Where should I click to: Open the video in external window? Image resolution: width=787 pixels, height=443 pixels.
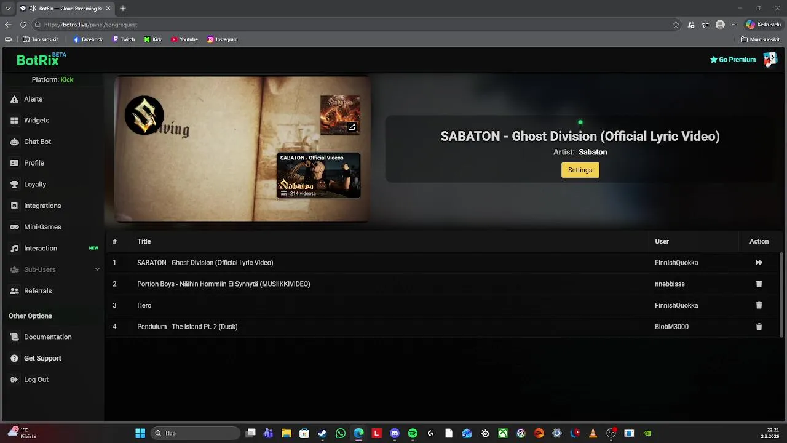point(352,127)
